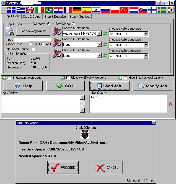Select the Israeli flag language
The width and height of the screenshot is (176, 184).
tap(96, 10)
